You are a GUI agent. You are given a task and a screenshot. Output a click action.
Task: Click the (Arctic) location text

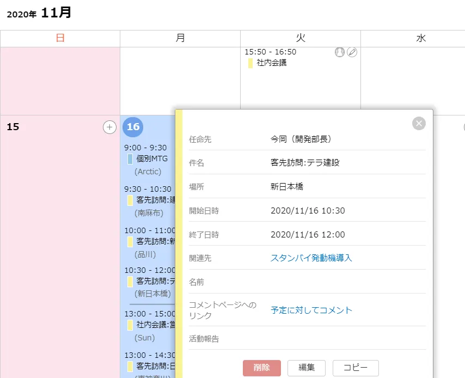(148, 172)
